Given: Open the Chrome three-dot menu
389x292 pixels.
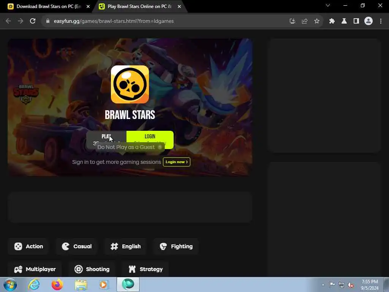Looking at the screenshot, I should click(381, 21).
